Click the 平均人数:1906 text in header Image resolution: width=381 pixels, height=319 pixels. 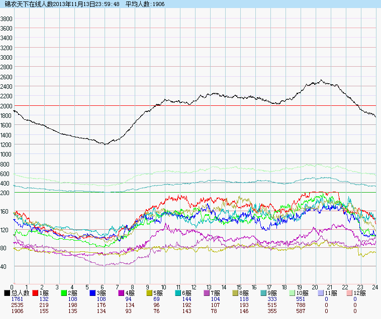pyautogui.click(x=147, y=4)
